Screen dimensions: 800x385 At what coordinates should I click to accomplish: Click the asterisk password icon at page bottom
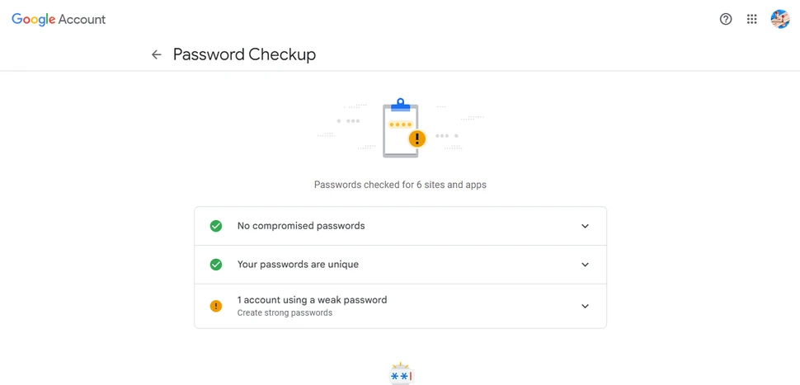click(x=401, y=375)
